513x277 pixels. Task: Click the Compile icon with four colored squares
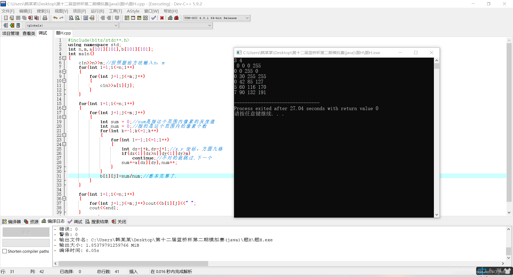127,18
